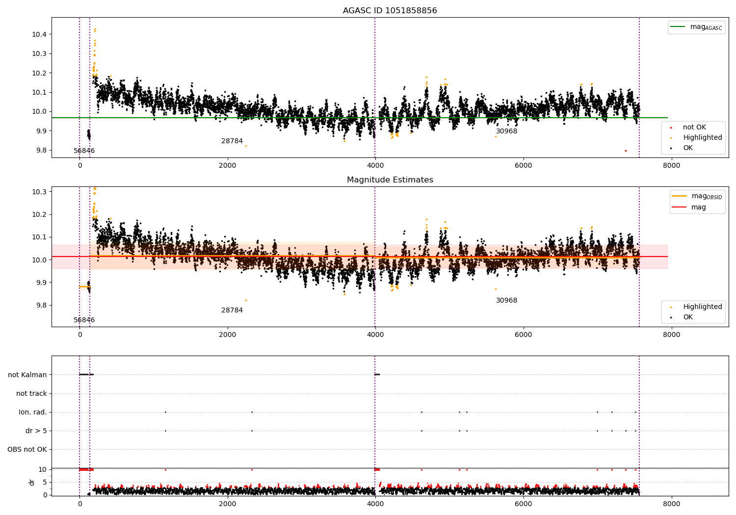Click the 8000 x-axis tick under the top plot
Screen dimensions: 736x515
pos(671,166)
